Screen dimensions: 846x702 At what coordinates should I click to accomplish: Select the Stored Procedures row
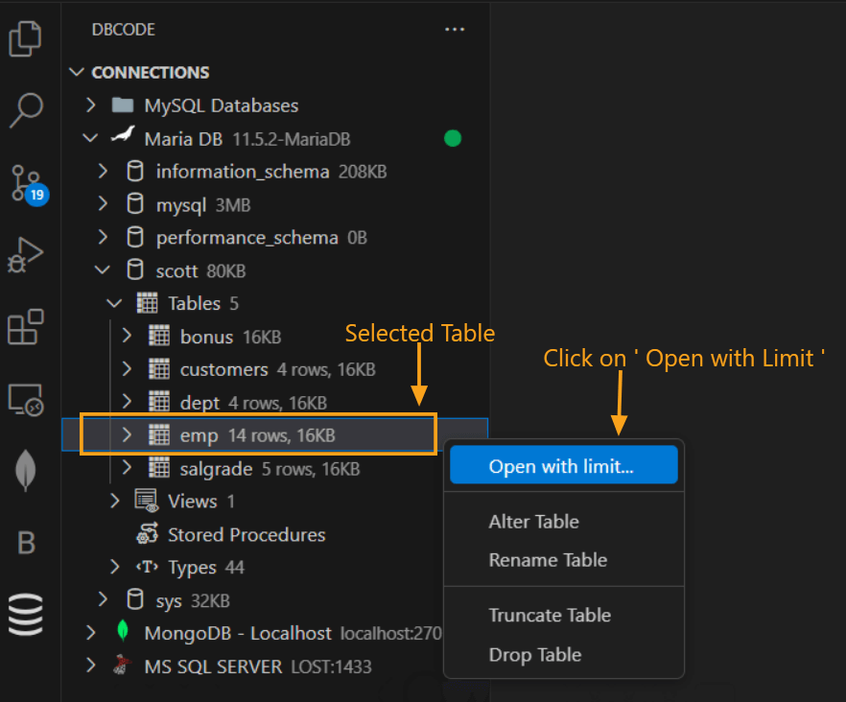(x=252, y=534)
